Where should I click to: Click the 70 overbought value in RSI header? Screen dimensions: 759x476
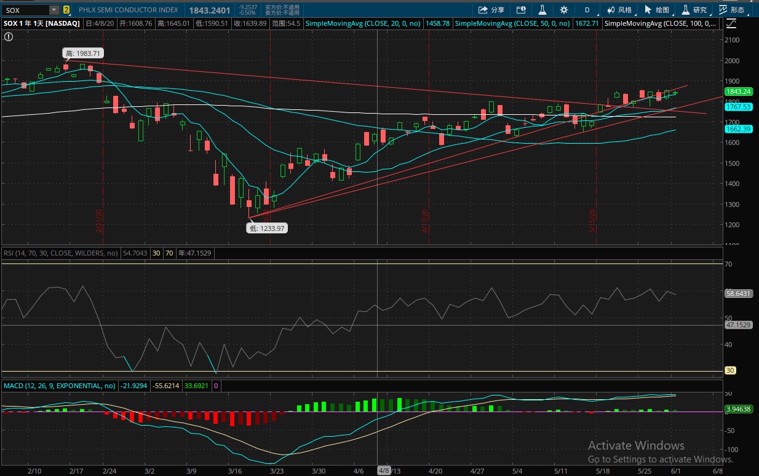(169, 252)
